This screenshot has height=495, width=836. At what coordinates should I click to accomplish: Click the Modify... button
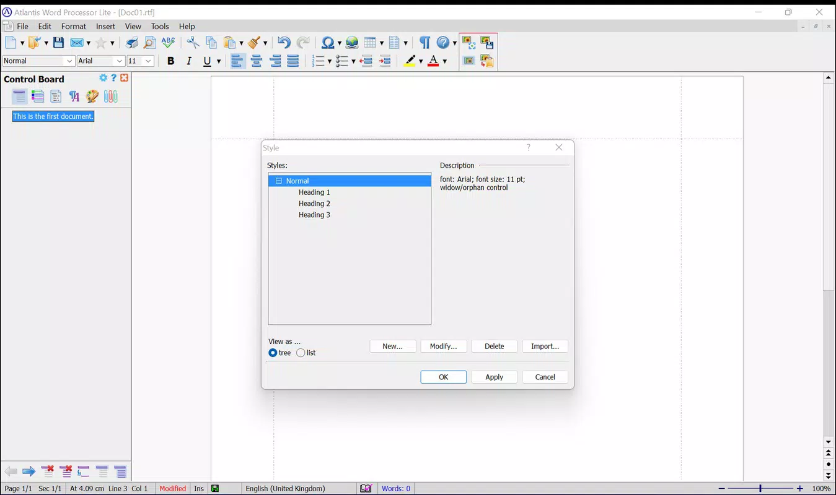(444, 346)
